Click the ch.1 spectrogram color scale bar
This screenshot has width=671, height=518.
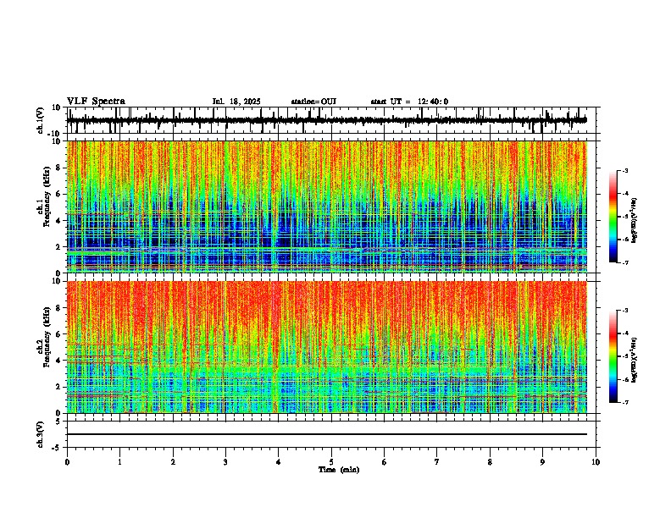click(613, 217)
